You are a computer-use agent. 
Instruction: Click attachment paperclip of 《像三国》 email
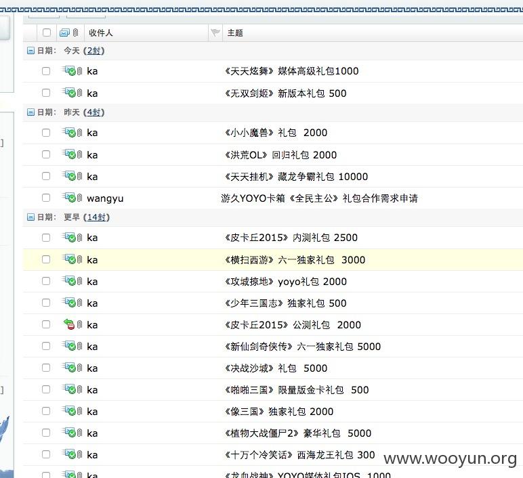click(79, 411)
